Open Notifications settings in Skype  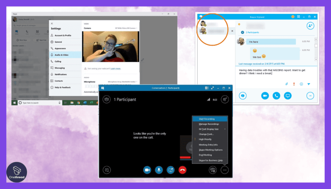pyautogui.click(x=65, y=74)
